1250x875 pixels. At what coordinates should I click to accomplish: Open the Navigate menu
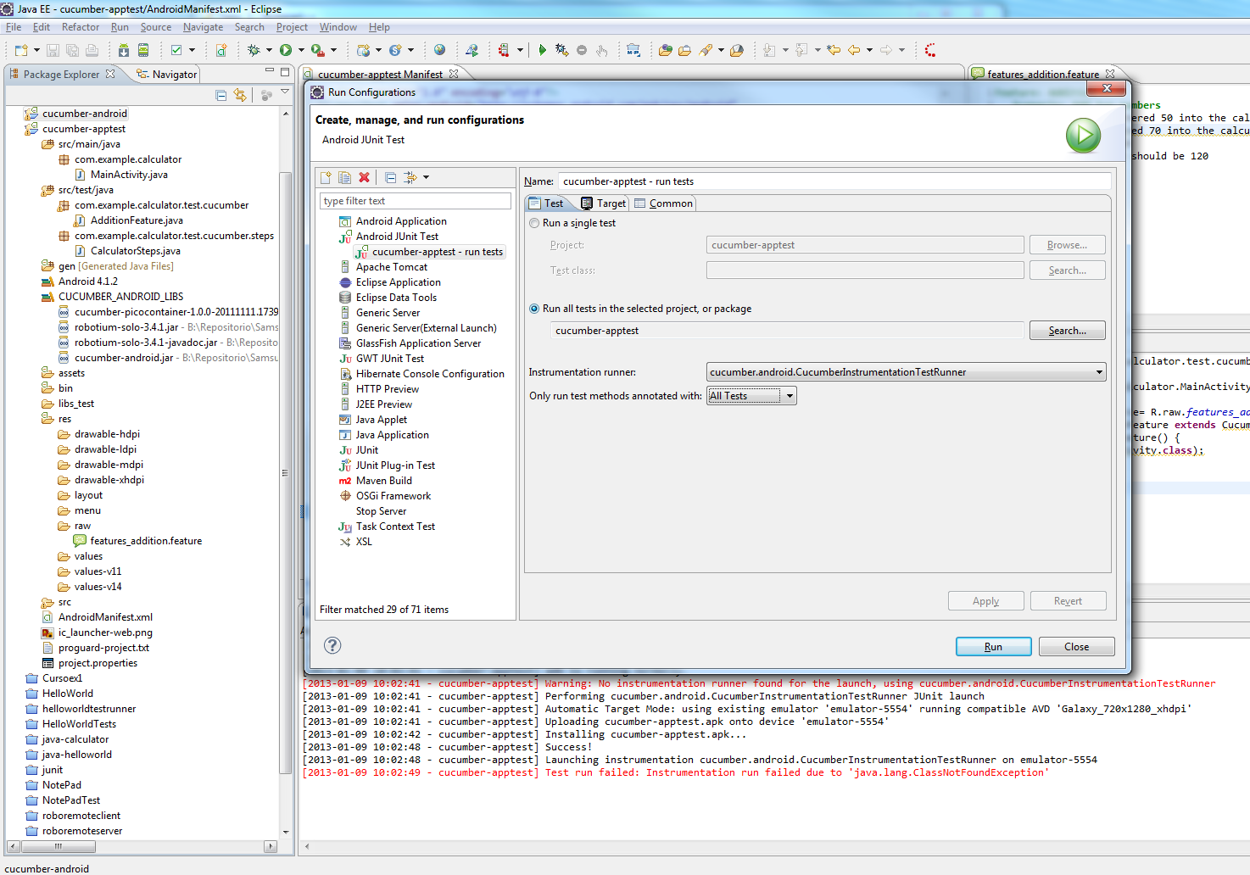click(x=204, y=27)
